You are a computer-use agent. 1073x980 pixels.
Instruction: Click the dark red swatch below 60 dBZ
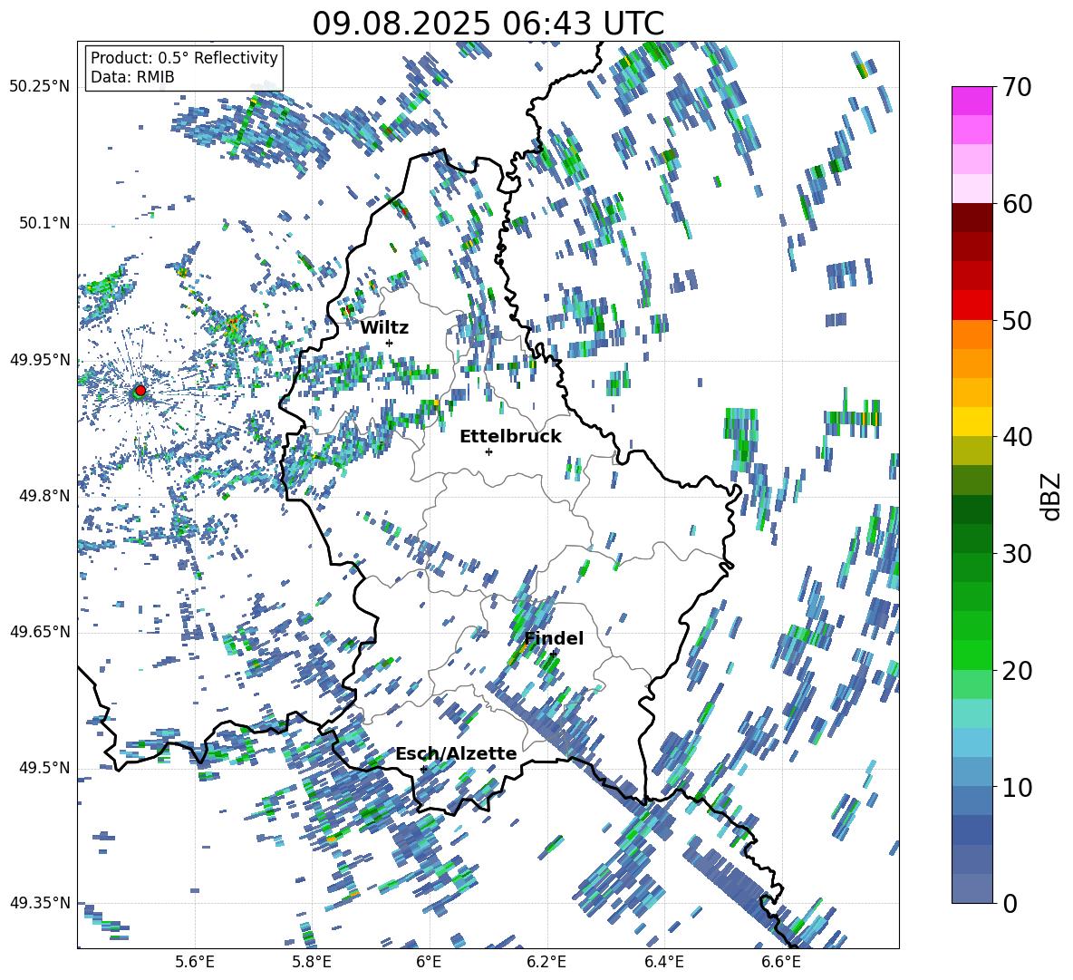[971, 218]
